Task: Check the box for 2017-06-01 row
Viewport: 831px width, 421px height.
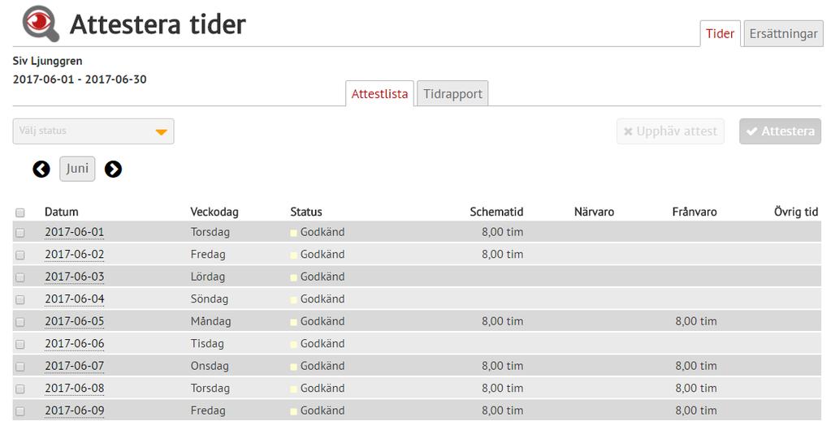Action: point(20,233)
